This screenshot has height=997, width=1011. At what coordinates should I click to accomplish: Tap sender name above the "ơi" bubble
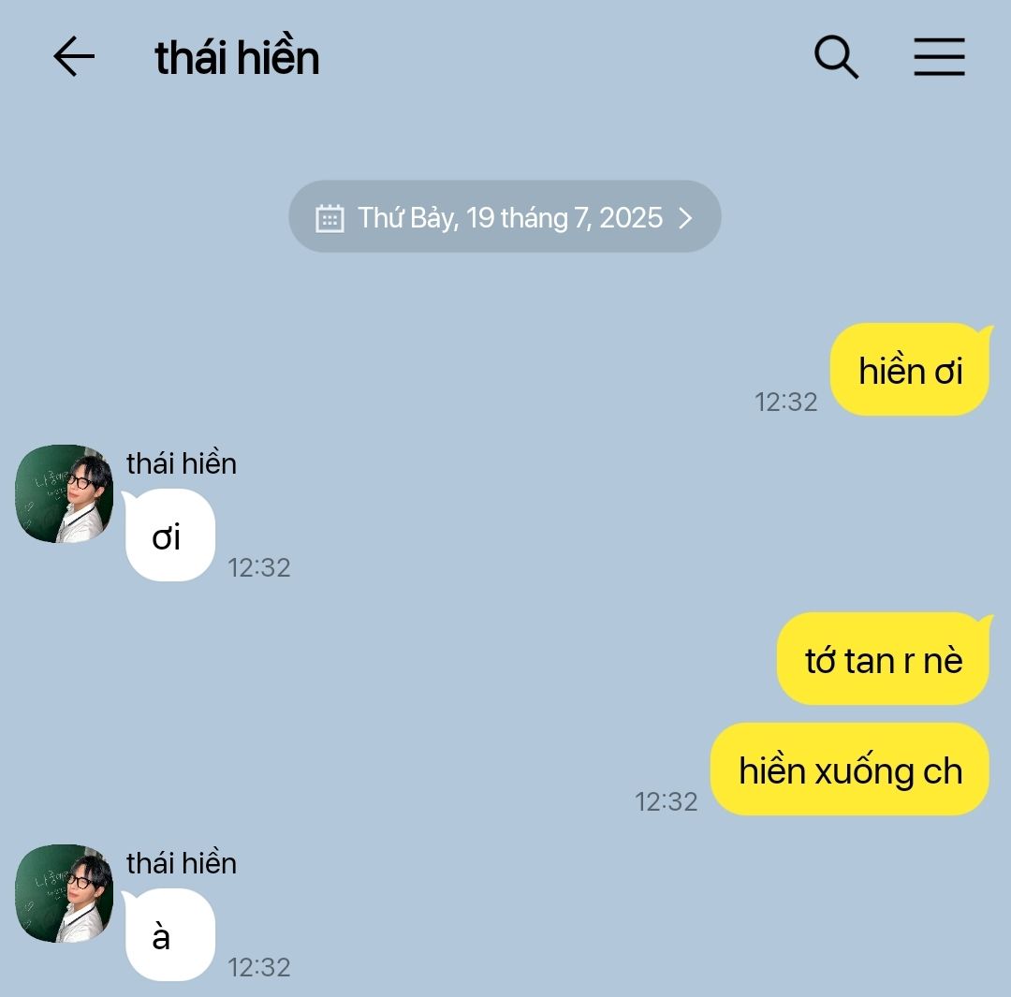(x=182, y=463)
